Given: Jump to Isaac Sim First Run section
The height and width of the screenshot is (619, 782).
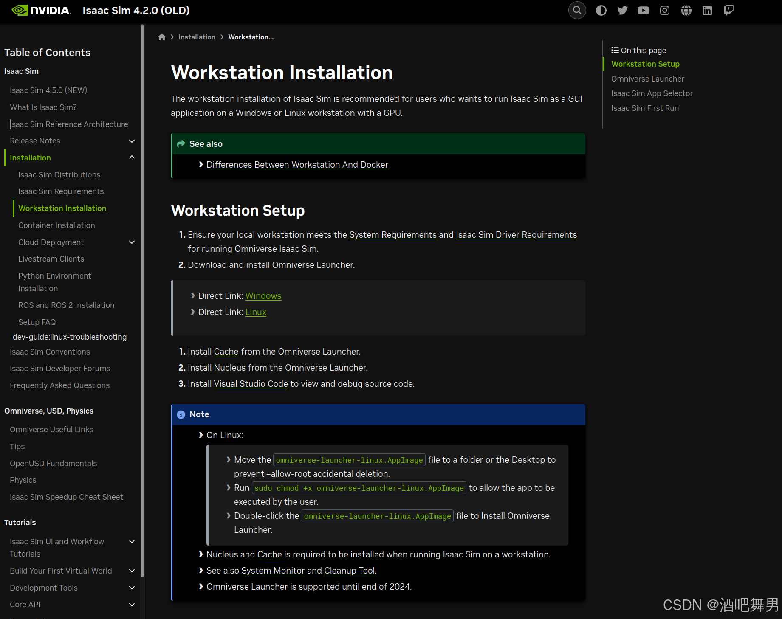Looking at the screenshot, I should 645,108.
